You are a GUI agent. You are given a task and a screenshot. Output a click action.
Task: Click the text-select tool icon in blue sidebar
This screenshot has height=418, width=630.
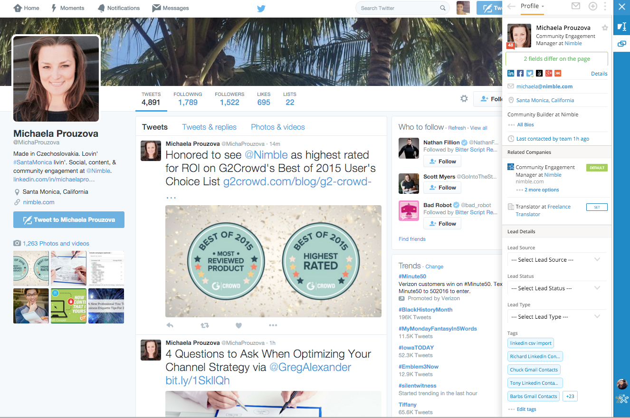(621, 27)
